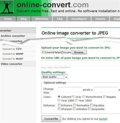The width and height of the screenshot is (120, 123).
Task: Expand the Archive converter section
Action: [x=18, y=36]
